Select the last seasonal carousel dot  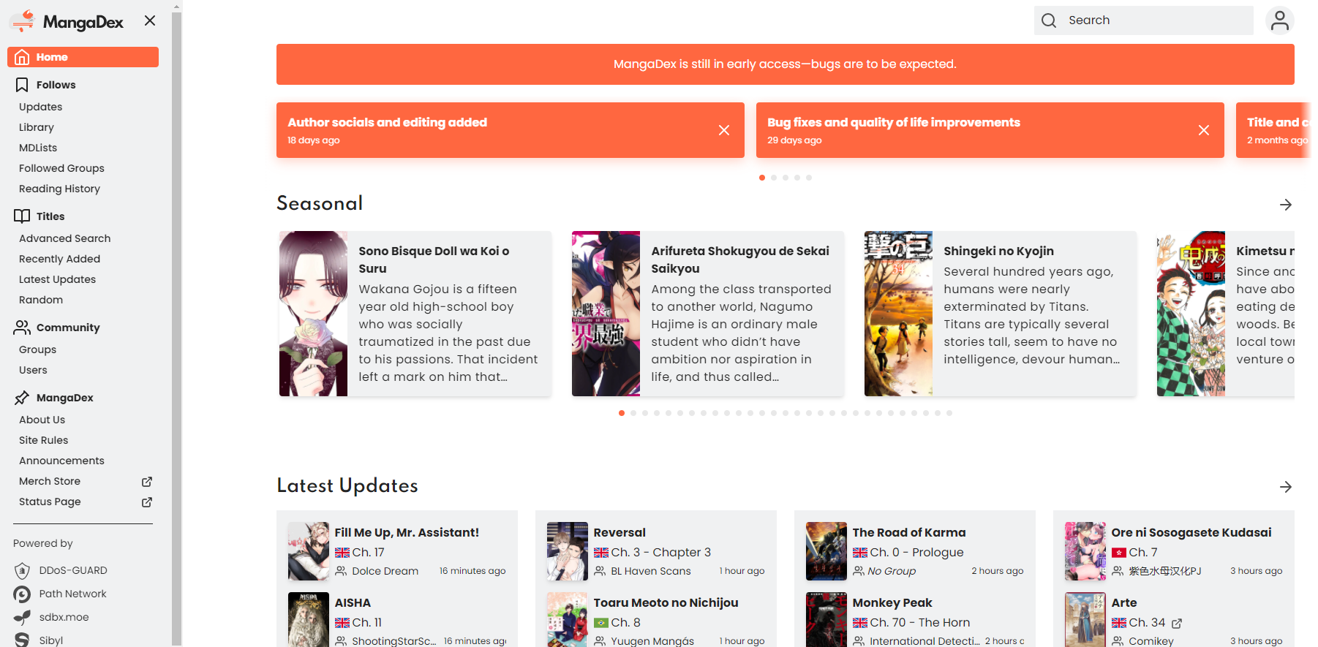point(949,413)
